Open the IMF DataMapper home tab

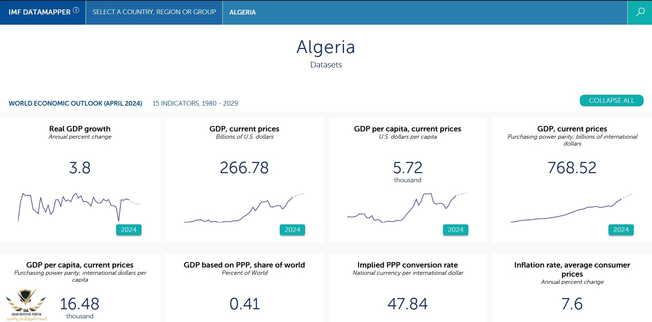pyautogui.click(x=40, y=12)
